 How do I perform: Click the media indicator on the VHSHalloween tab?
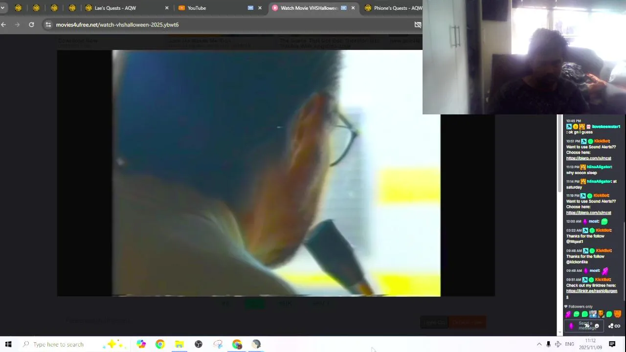click(x=343, y=8)
